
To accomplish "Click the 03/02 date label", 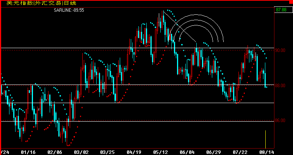I will (x=81, y=152).
